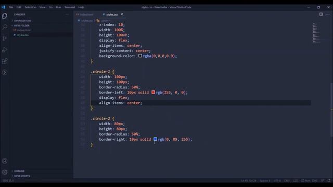Click the split editor icon
The width and height of the screenshot is (333, 187).
click(321, 14)
